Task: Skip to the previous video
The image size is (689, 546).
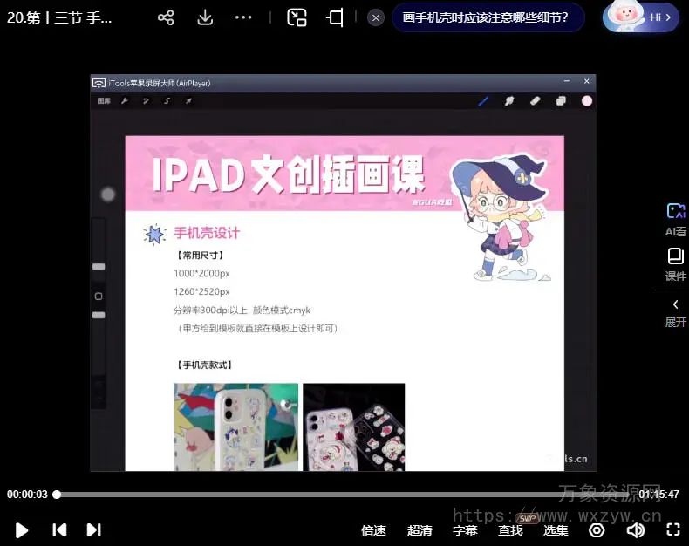Action: click(59, 529)
